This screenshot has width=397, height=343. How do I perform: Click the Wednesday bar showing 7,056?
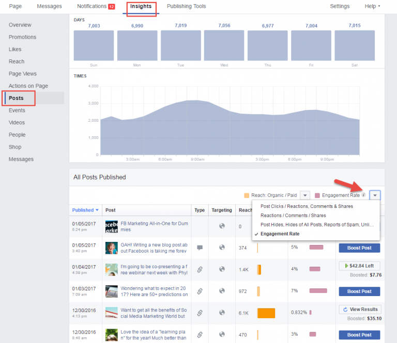pos(224,45)
